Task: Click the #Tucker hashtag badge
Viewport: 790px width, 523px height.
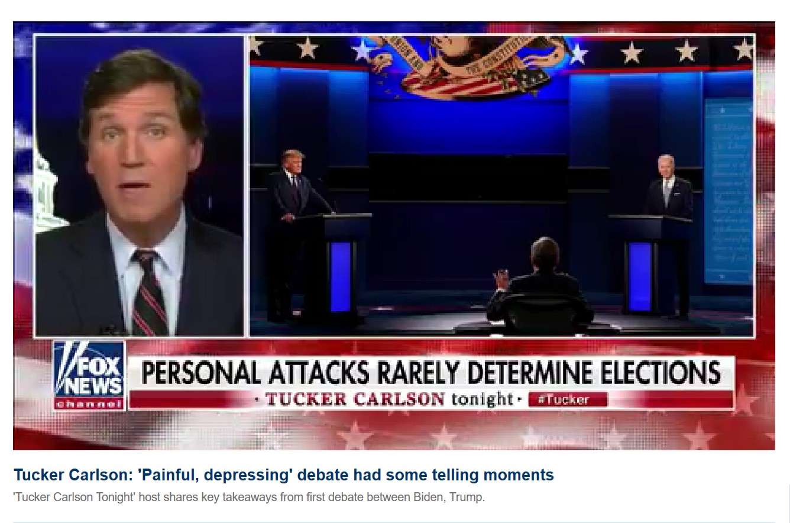Action: (568, 399)
